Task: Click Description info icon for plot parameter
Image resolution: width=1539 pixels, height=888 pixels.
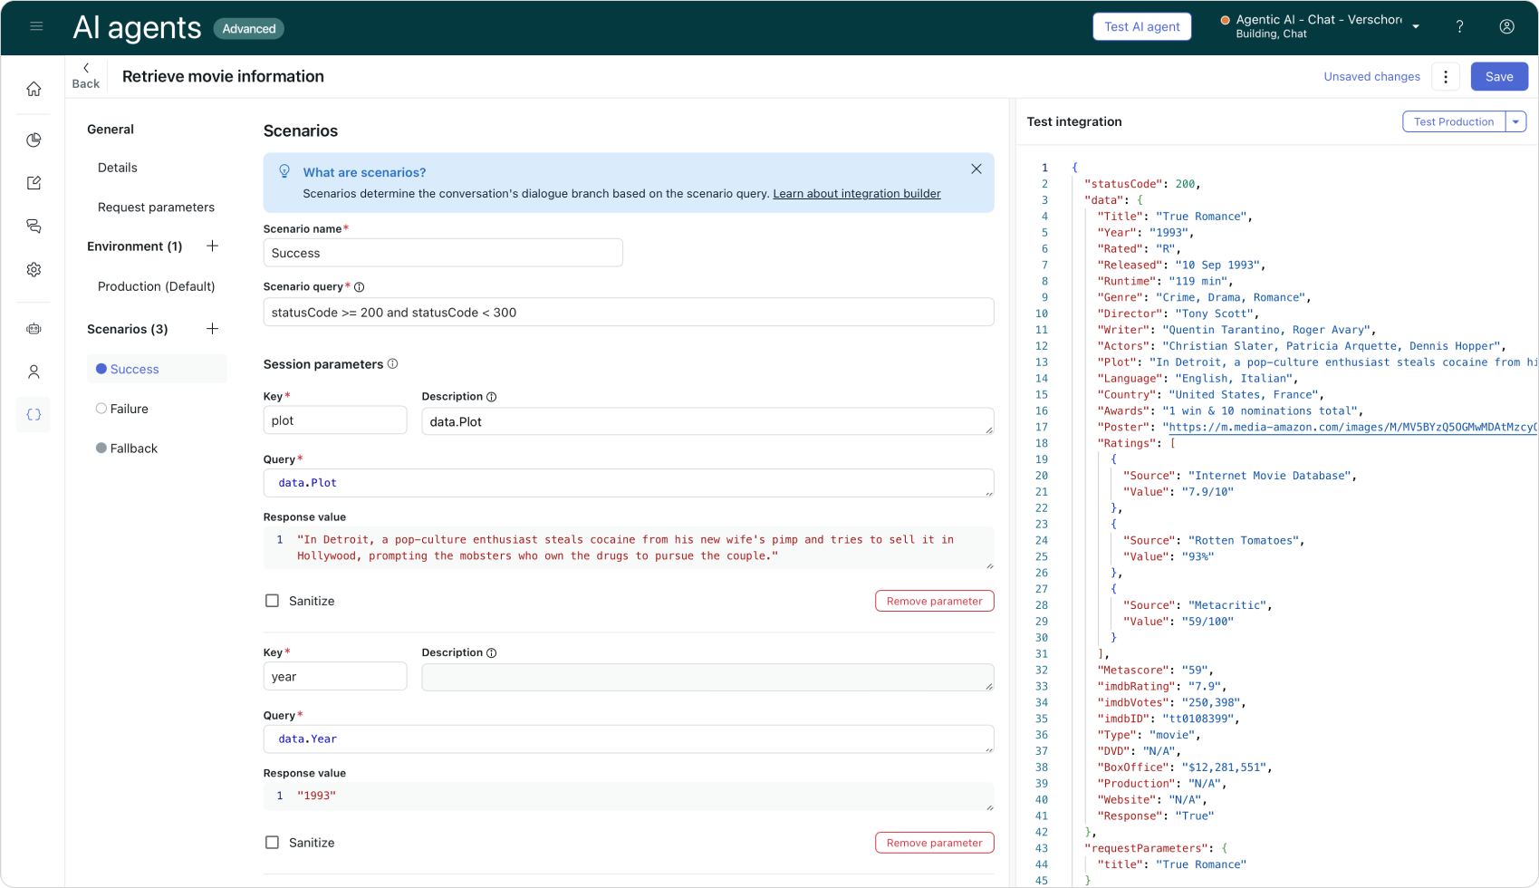Action: click(491, 397)
